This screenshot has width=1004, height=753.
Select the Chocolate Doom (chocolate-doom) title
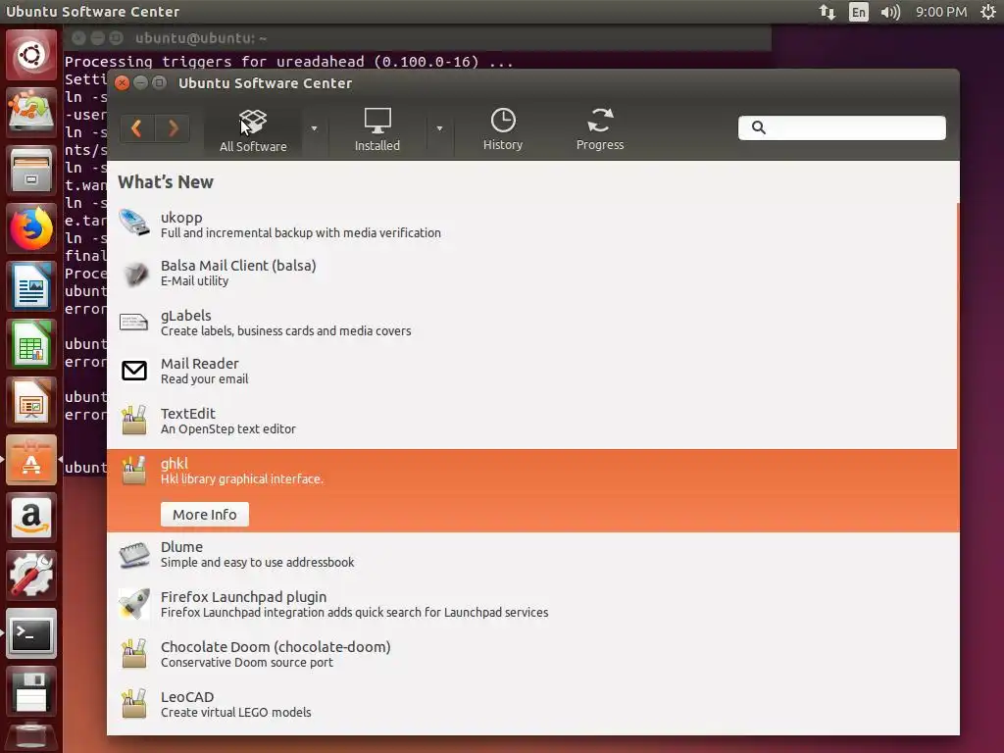[276, 647]
